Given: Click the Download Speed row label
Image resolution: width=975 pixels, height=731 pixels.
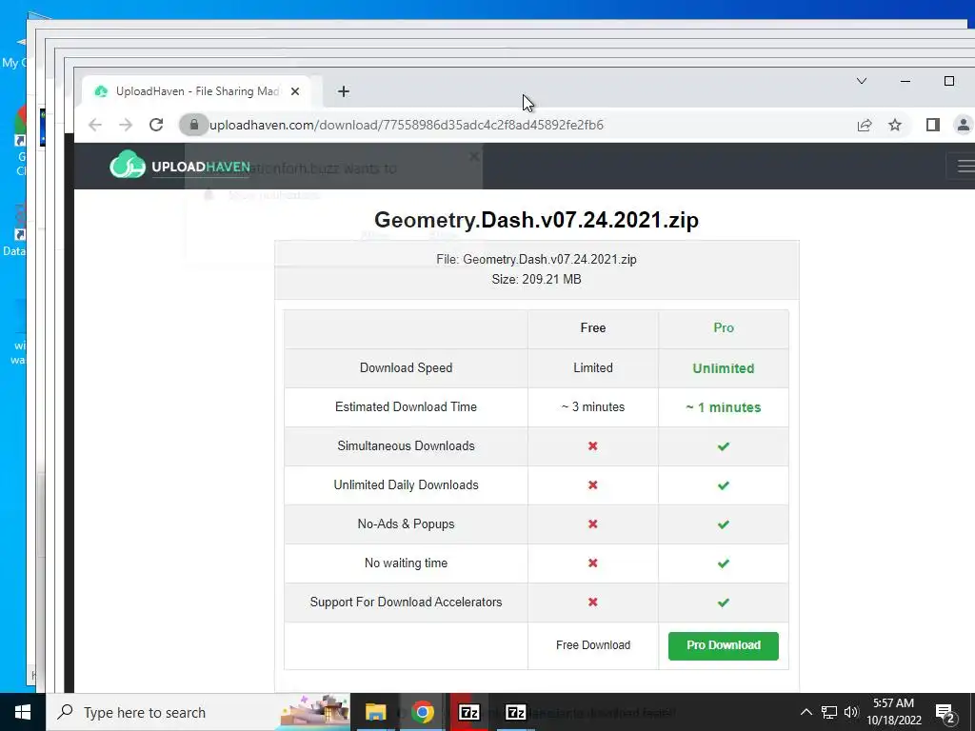Looking at the screenshot, I should click(x=406, y=368).
